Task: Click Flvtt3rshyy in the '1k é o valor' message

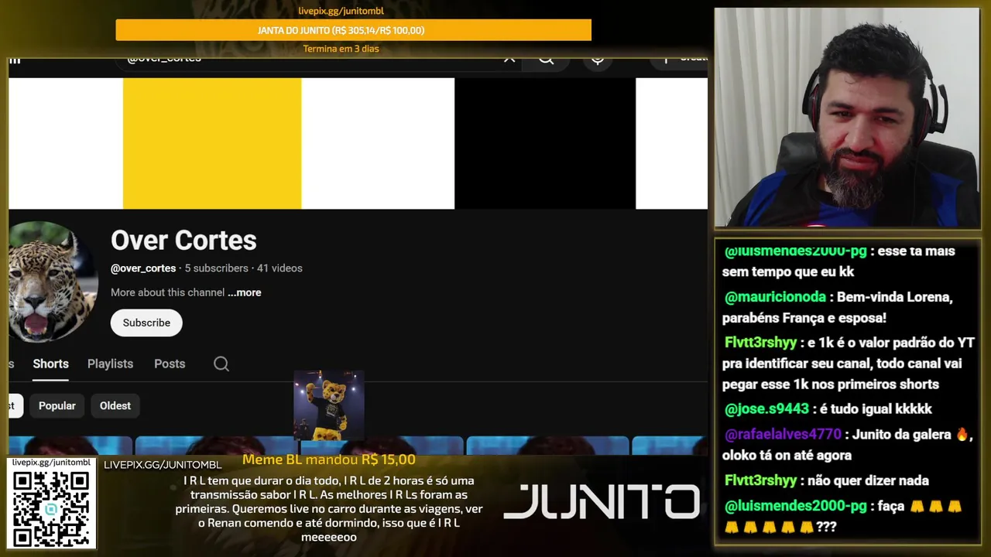Action: 760,343
